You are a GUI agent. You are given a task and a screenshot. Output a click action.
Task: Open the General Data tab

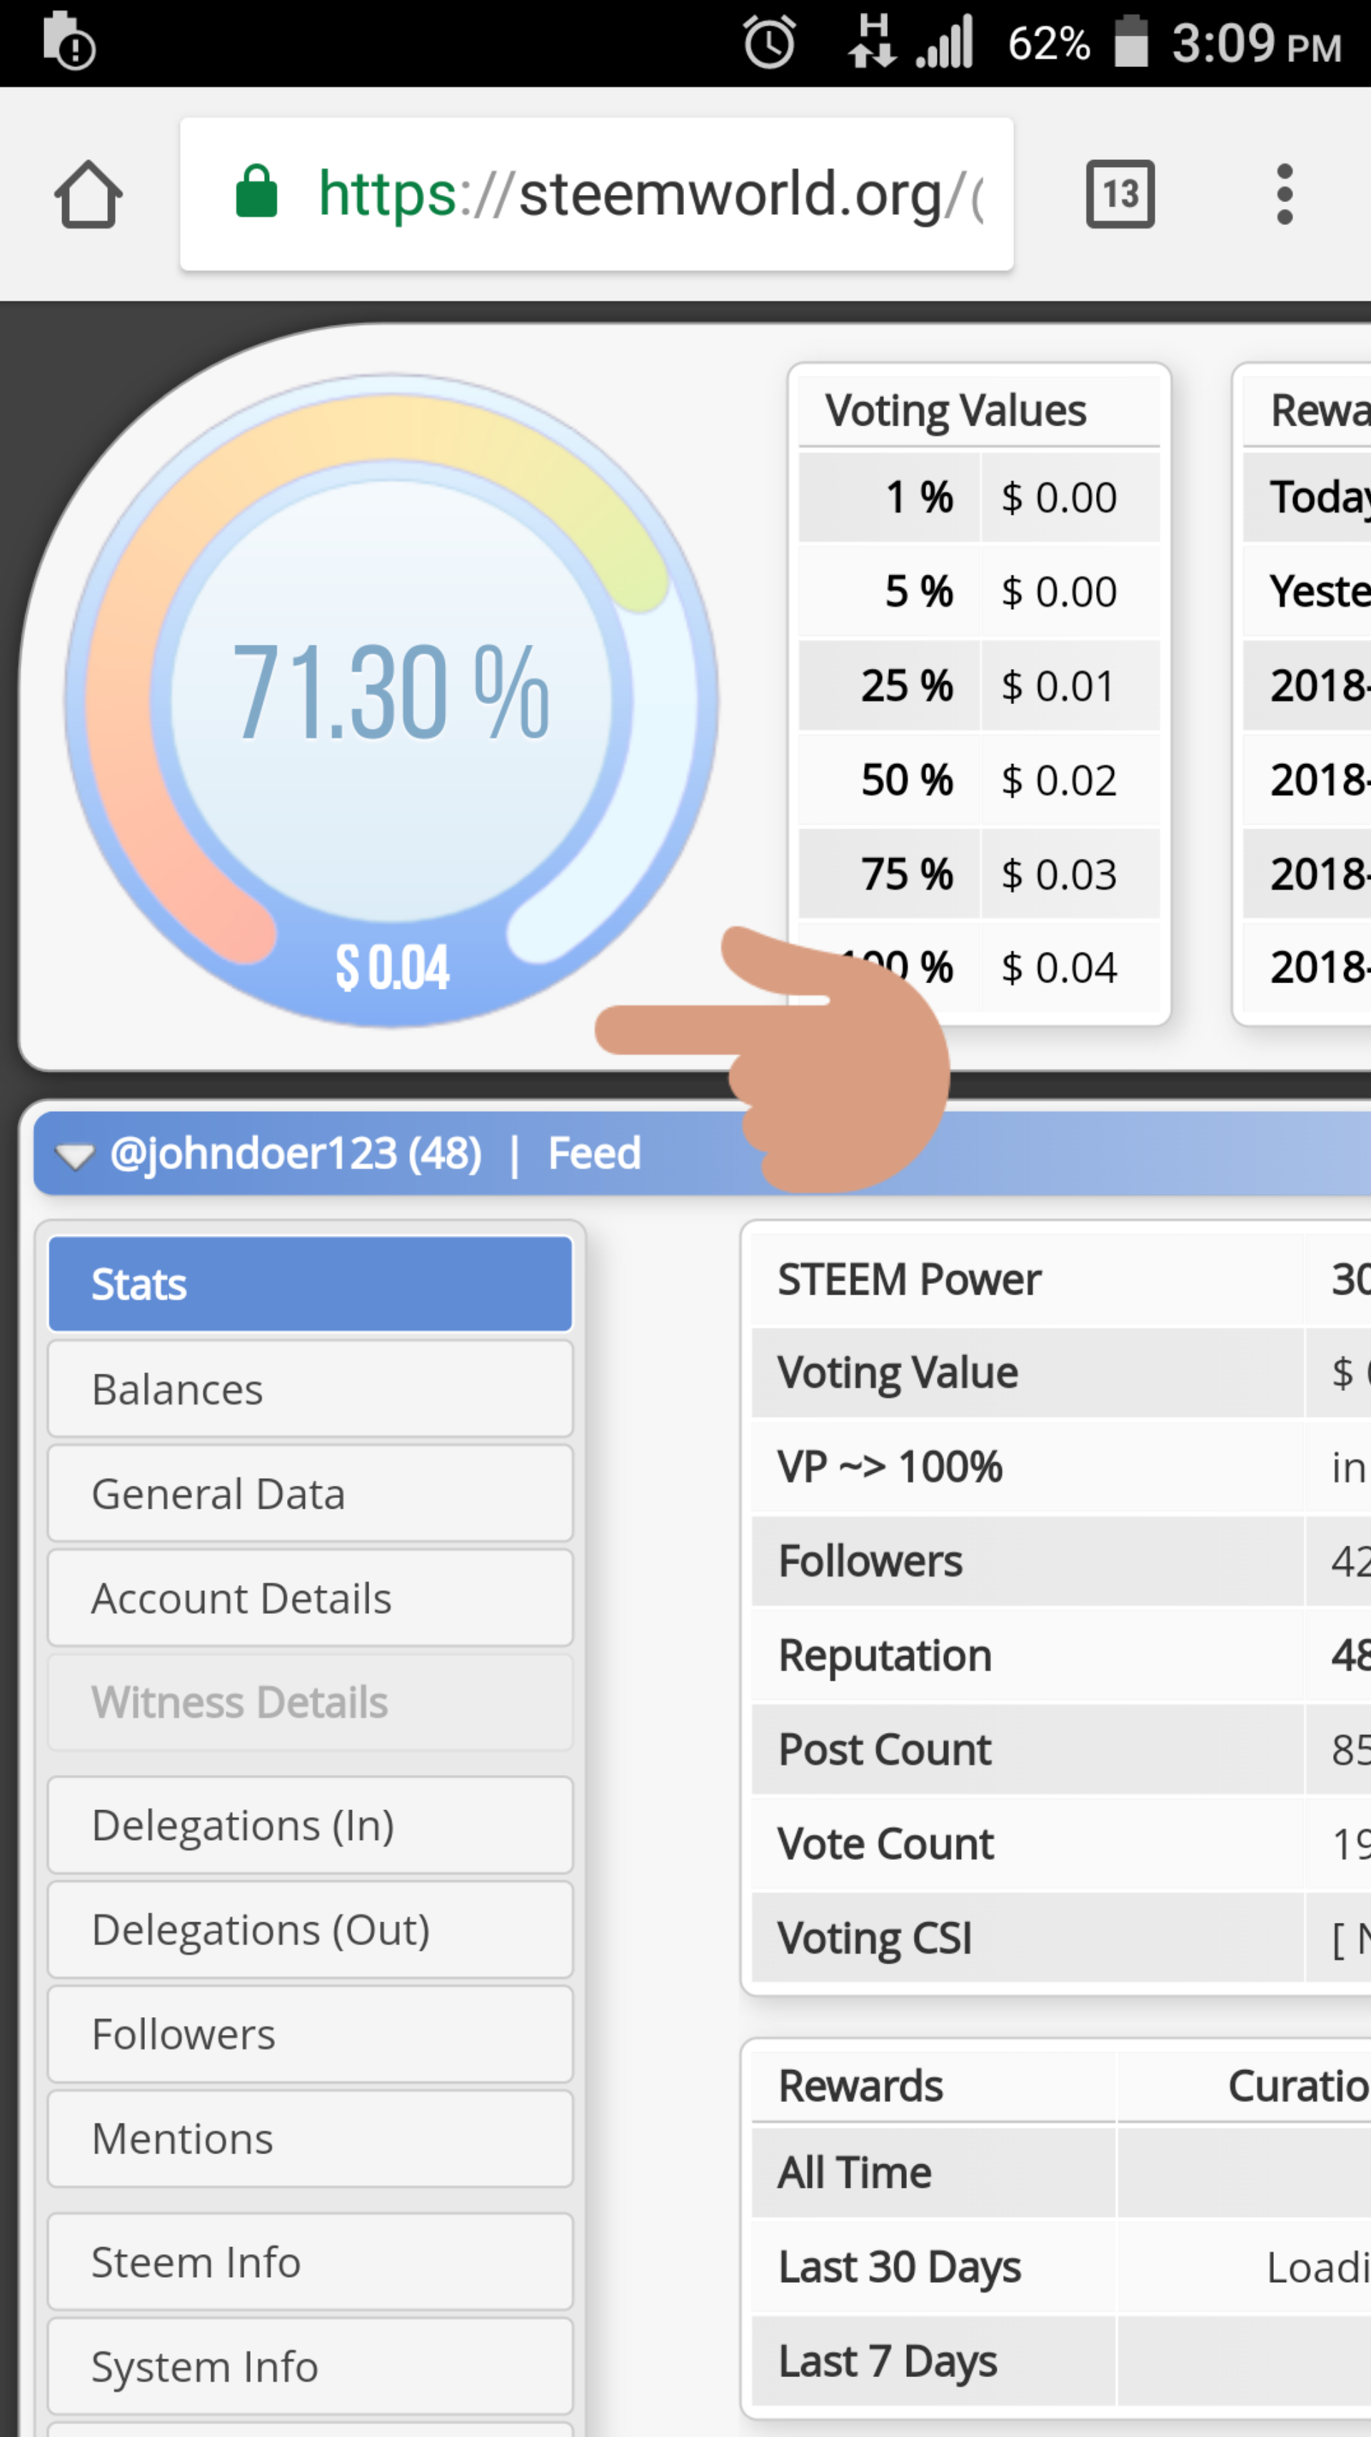pos(311,1494)
